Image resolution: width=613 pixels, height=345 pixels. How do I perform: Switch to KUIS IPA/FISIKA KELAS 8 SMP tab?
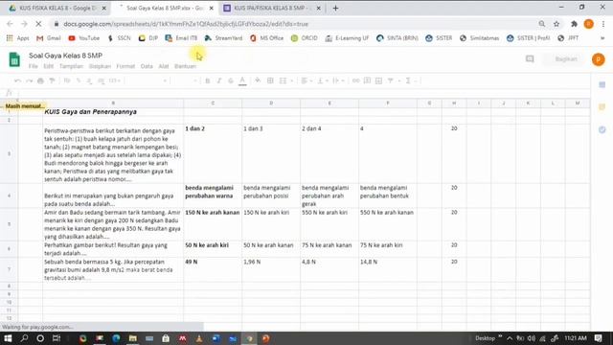pyautogui.click(x=272, y=8)
